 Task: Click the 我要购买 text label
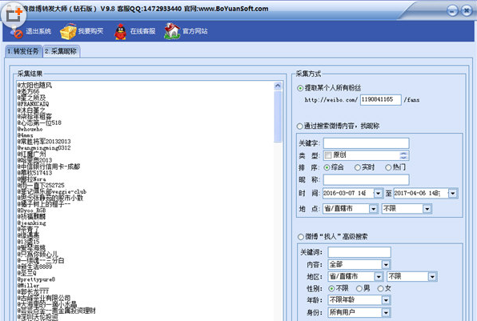pyautogui.click(x=90, y=31)
